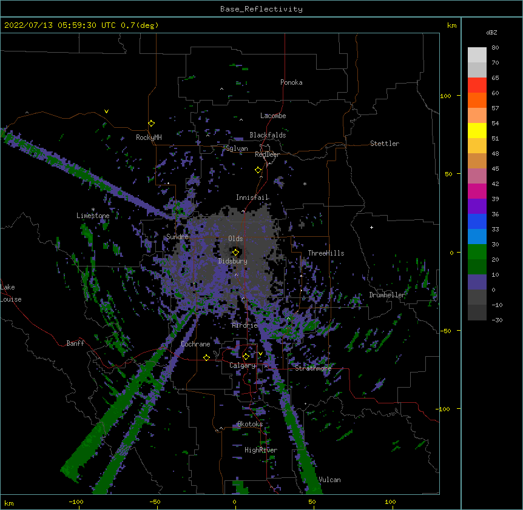The image size is (523, 510).
Task: Click the yellow diamond marker south of RedDeer
Action: (258, 170)
